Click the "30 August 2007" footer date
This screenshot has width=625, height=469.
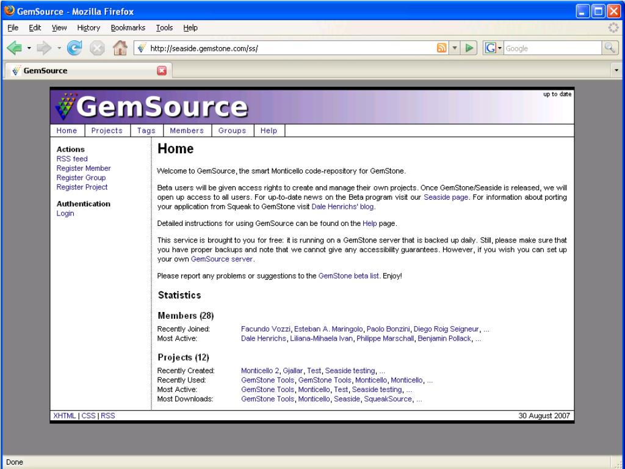544,415
